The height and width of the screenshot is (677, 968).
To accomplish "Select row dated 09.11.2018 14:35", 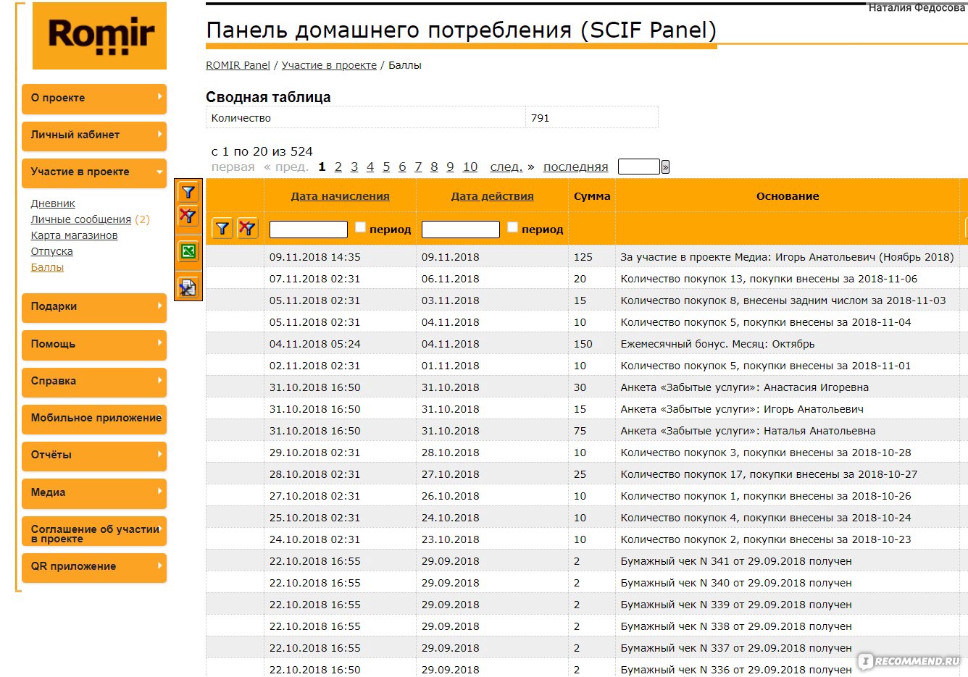I will pos(314,257).
